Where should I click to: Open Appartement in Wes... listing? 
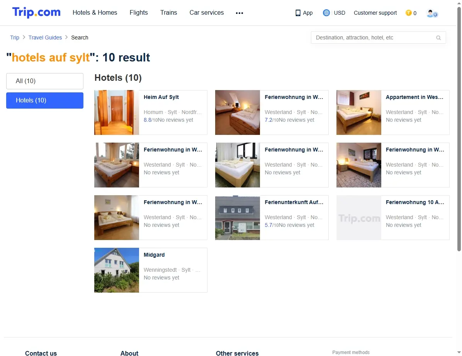pos(414,97)
